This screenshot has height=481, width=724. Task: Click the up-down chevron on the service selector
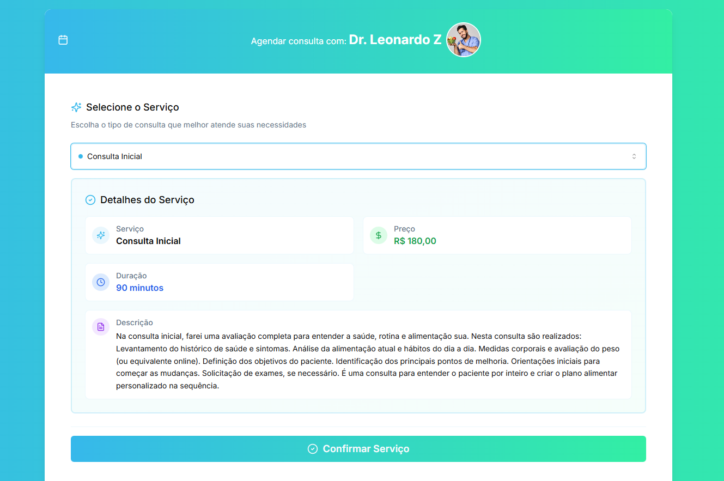tap(634, 156)
